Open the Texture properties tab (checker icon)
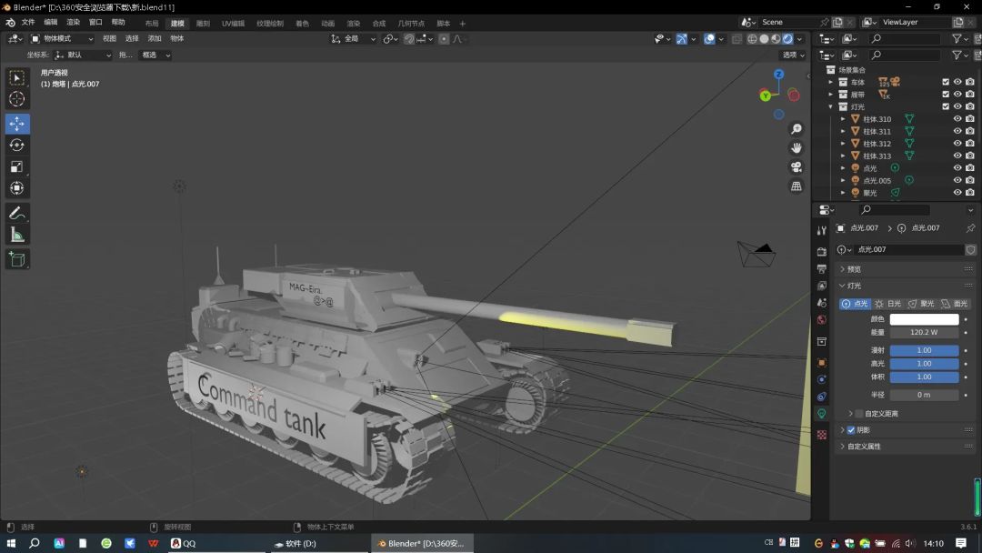This screenshot has height=553, width=982. click(x=822, y=435)
